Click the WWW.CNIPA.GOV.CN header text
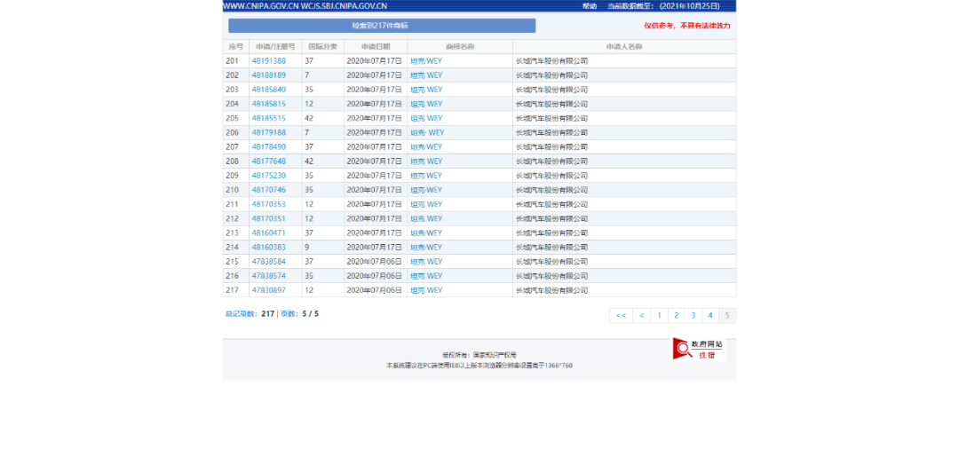 point(260,6)
